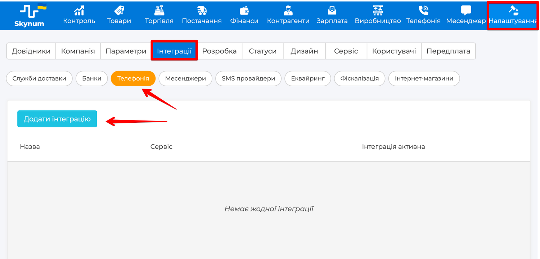Click the Інтеграція активна column header
The image size is (540, 259).
[393, 147]
